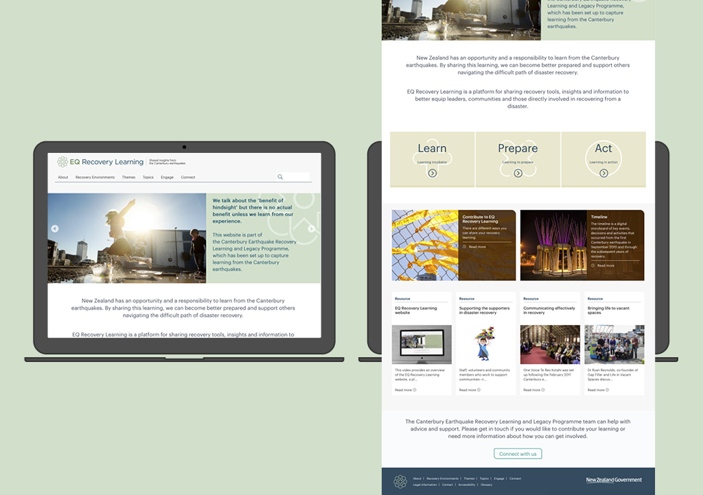Click Read more under Communicating effectively card
This screenshot has width=703, height=495.
533,390
